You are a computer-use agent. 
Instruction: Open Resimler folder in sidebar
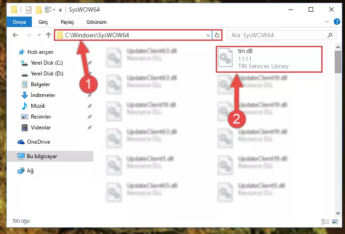point(41,117)
